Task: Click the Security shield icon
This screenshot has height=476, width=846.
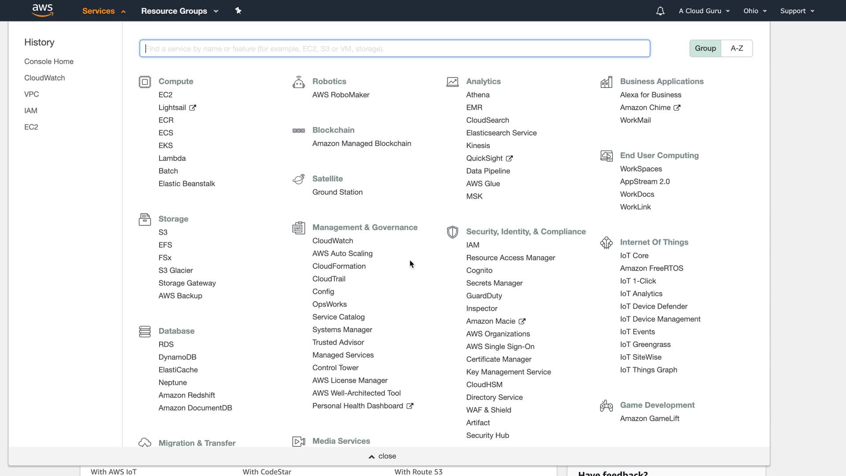Action: [x=452, y=232]
